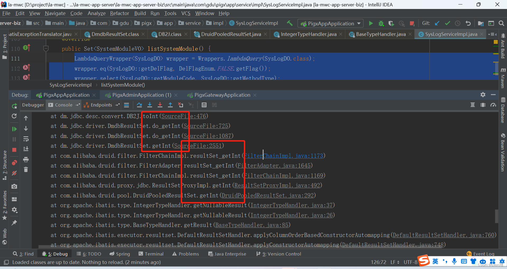Open FilterChainImpl.java:1173 stack link

[x=284, y=156]
